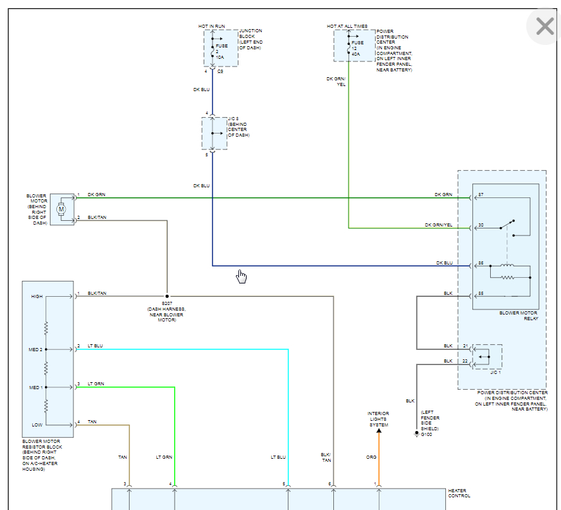The height and width of the screenshot is (510, 561).
Task: Click the blower motor M symbol
Action: (x=61, y=209)
